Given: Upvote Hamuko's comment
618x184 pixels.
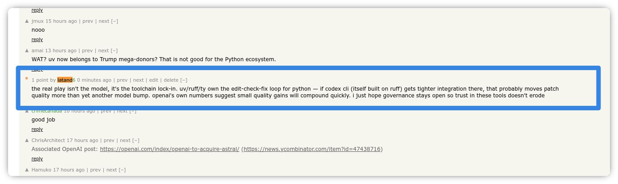Looking at the screenshot, I should tap(27, 170).
